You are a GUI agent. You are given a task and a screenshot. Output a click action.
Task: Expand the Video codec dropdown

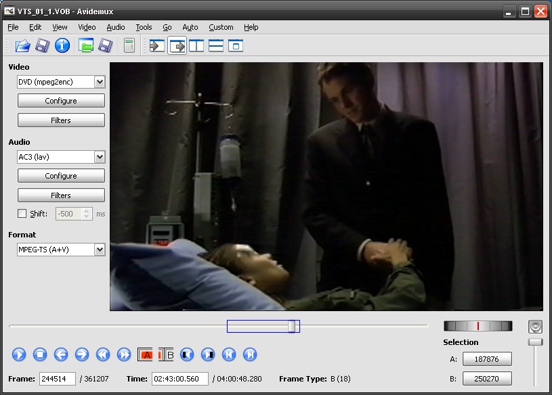[x=100, y=82]
